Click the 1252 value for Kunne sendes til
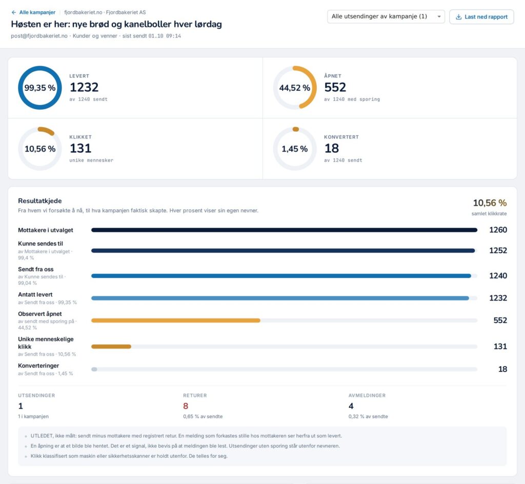 coord(498,251)
